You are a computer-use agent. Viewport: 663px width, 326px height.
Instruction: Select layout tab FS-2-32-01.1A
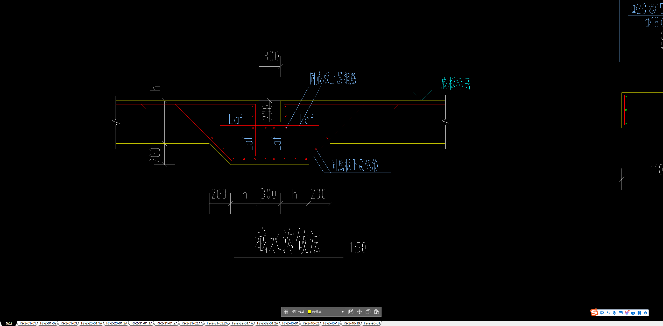[242, 323]
